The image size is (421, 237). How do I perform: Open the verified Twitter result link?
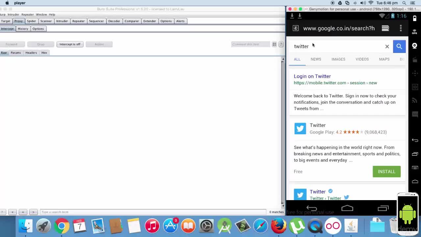pyautogui.click(x=317, y=192)
